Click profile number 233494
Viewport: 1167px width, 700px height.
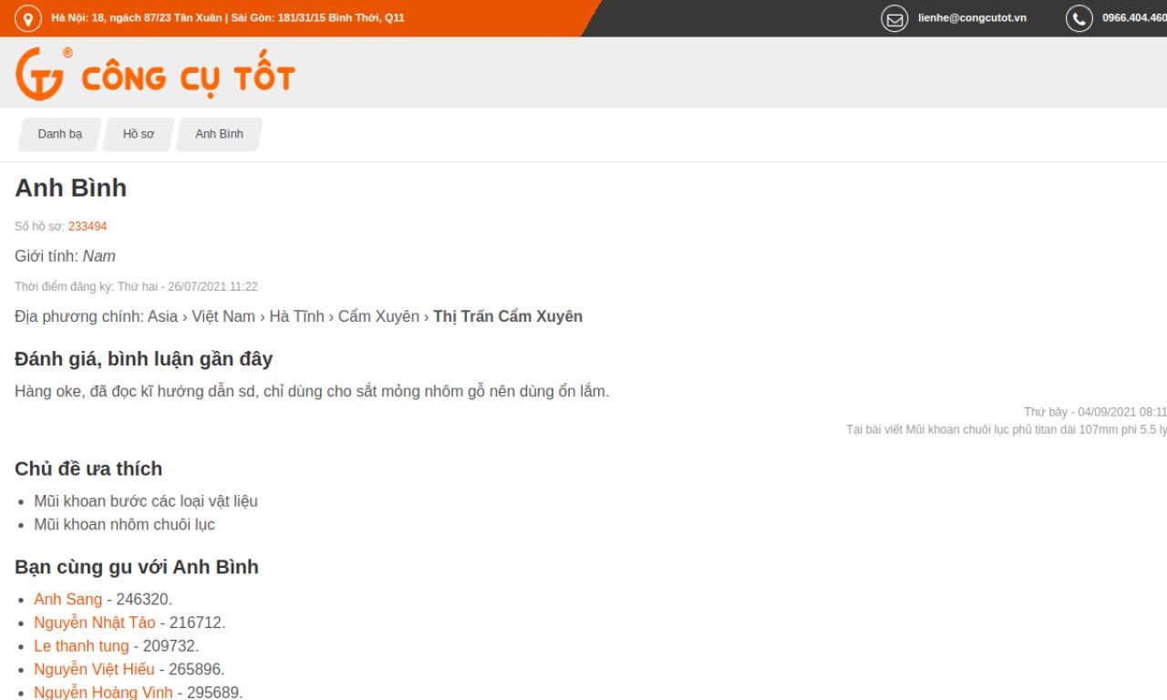click(x=88, y=226)
